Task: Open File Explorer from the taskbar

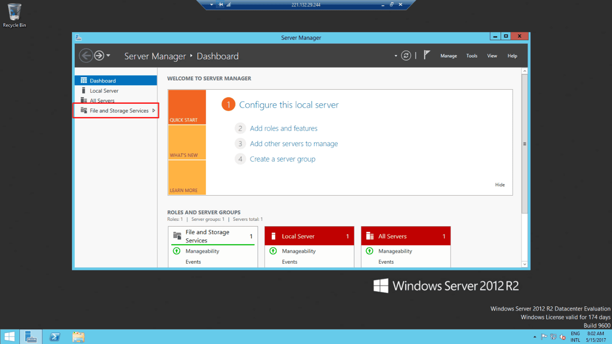Action: coord(78,336)
